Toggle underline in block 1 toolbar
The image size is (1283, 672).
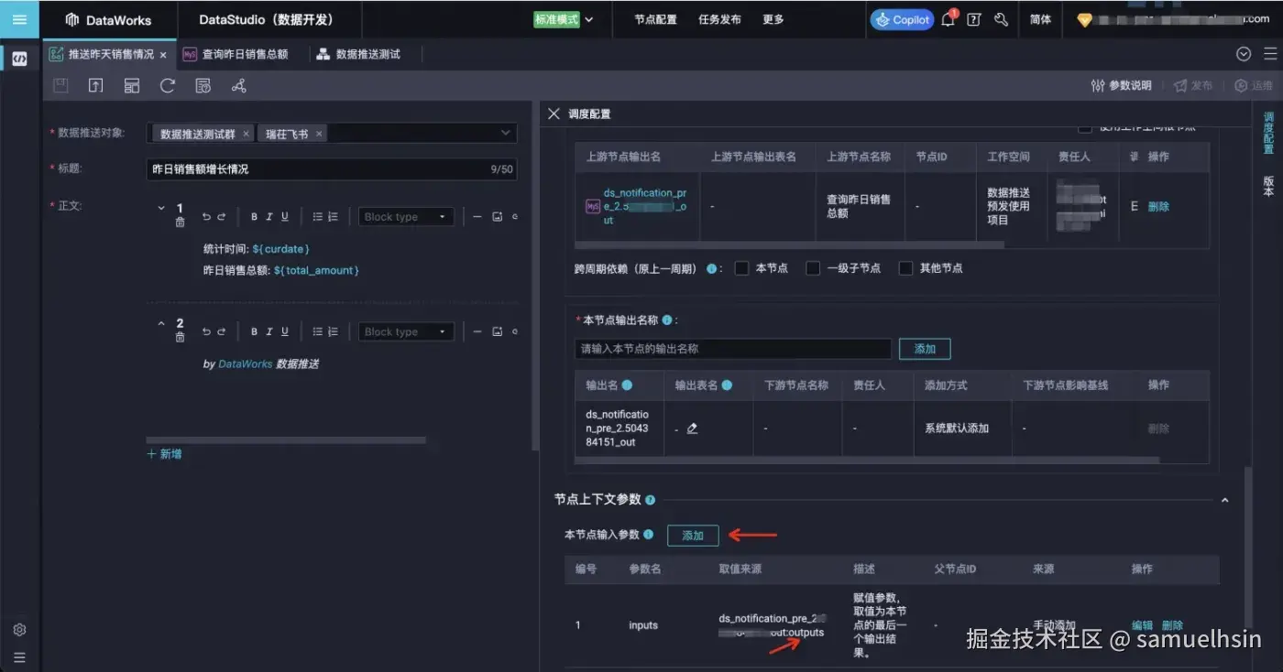[285, 217]
